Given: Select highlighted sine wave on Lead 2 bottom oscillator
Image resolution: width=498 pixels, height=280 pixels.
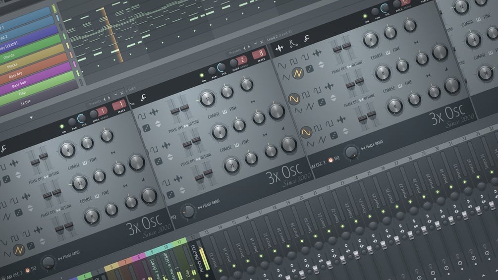Looking at the screenshot, I should [306, 132].
